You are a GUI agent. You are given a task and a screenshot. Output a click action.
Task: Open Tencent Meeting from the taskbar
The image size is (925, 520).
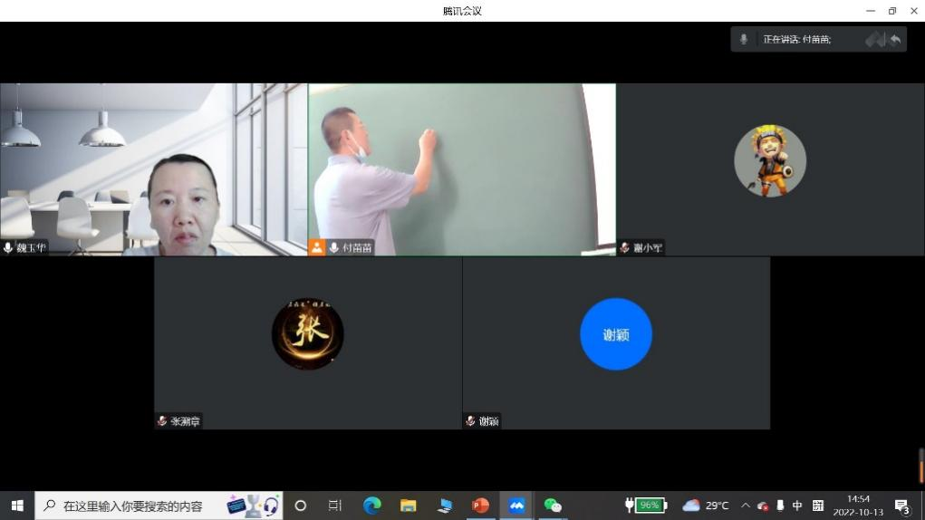pyautogui.click(x=516, y=506)
